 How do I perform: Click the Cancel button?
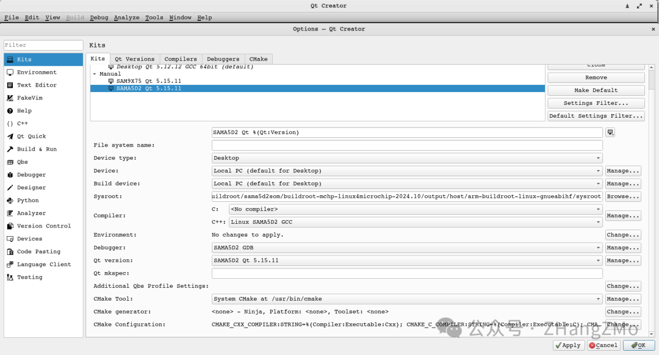coord(603,345)
